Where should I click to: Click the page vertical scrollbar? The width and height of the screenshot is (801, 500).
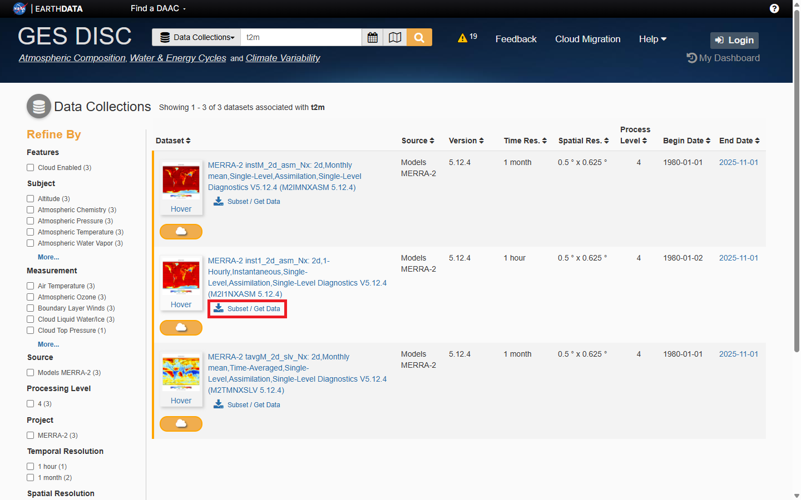click(797, 180)
